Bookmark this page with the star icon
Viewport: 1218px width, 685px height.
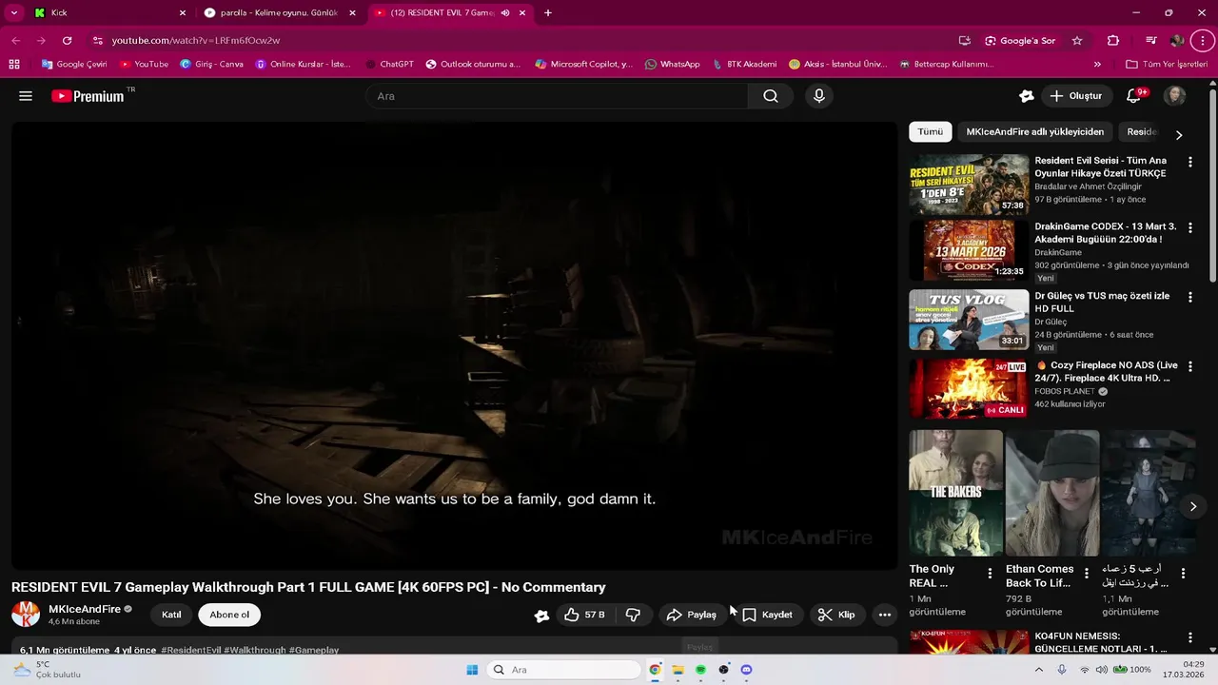(x=1077, y=41)
